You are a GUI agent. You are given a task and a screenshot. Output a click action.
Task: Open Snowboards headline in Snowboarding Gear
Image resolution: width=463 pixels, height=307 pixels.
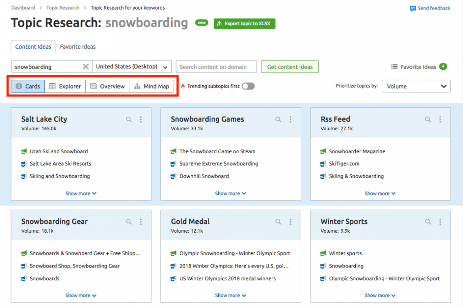point(44,279)
